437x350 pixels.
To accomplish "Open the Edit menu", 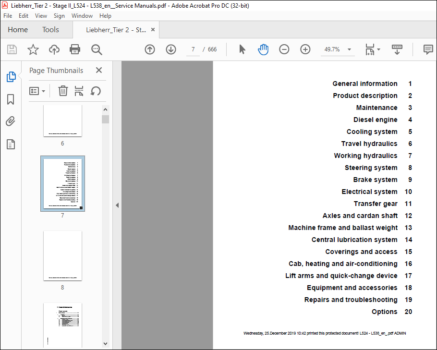I will coord(24,16).
